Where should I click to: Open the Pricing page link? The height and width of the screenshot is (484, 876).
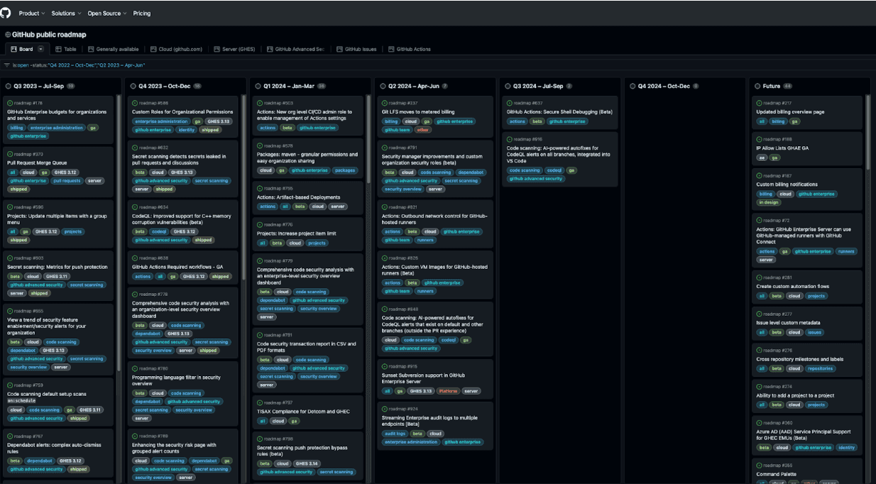[x=142, y=12]
